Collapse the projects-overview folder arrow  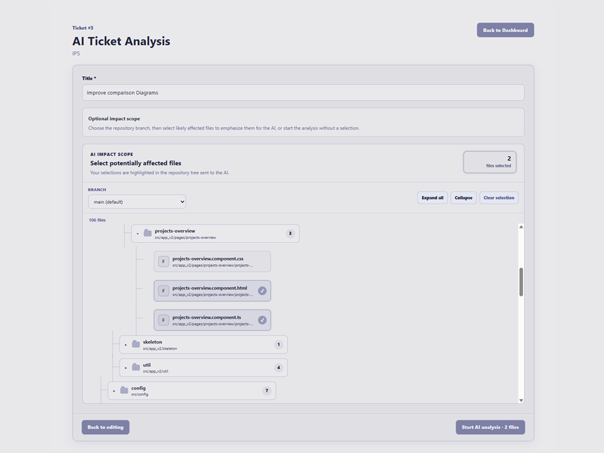138,233
